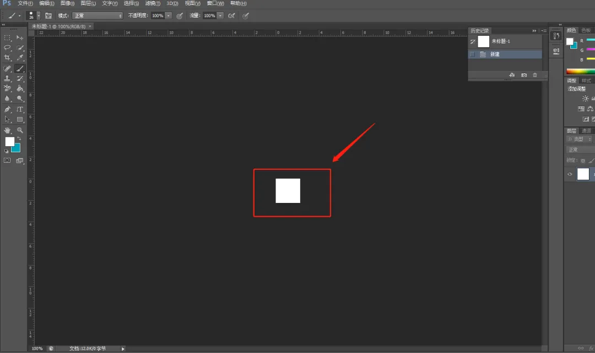Toggle the Brush panel button
This screenshot has width=595, height=353.
[x=48, y=15]
